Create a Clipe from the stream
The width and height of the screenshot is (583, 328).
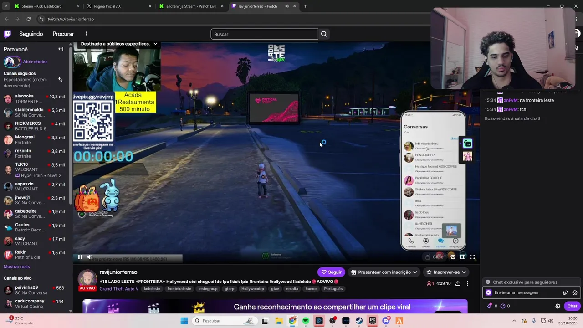tap(435, 257)
